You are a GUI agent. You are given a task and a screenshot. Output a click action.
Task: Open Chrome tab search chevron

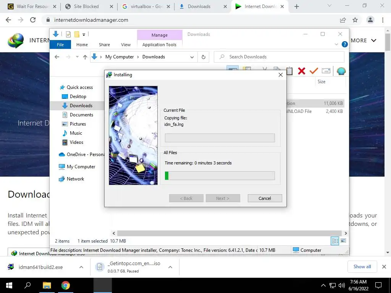329,5
